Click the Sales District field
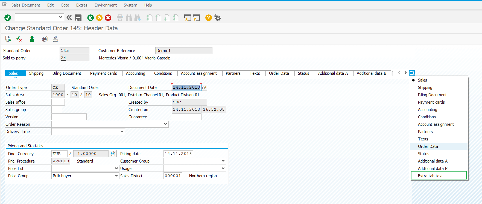This screenshot has width=482, height=204. click(173, 176)
